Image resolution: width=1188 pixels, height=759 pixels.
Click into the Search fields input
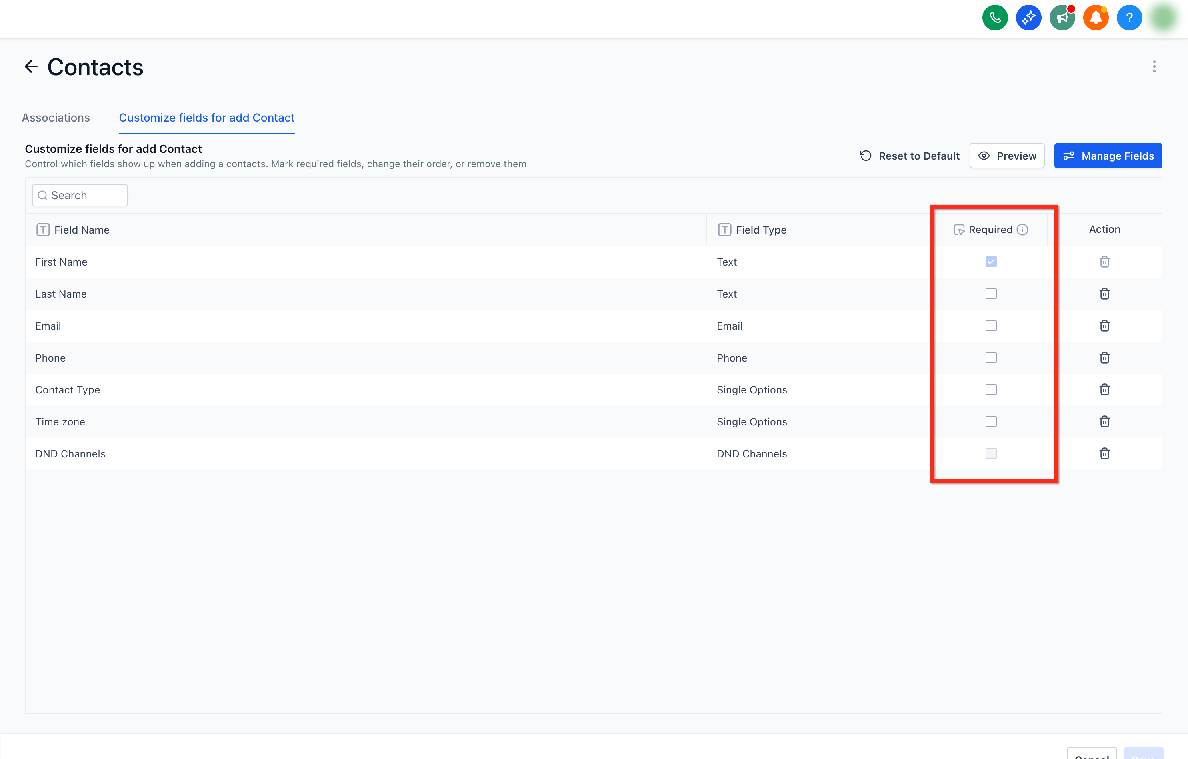84,195
